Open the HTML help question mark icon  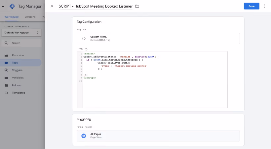pos(86,49)
